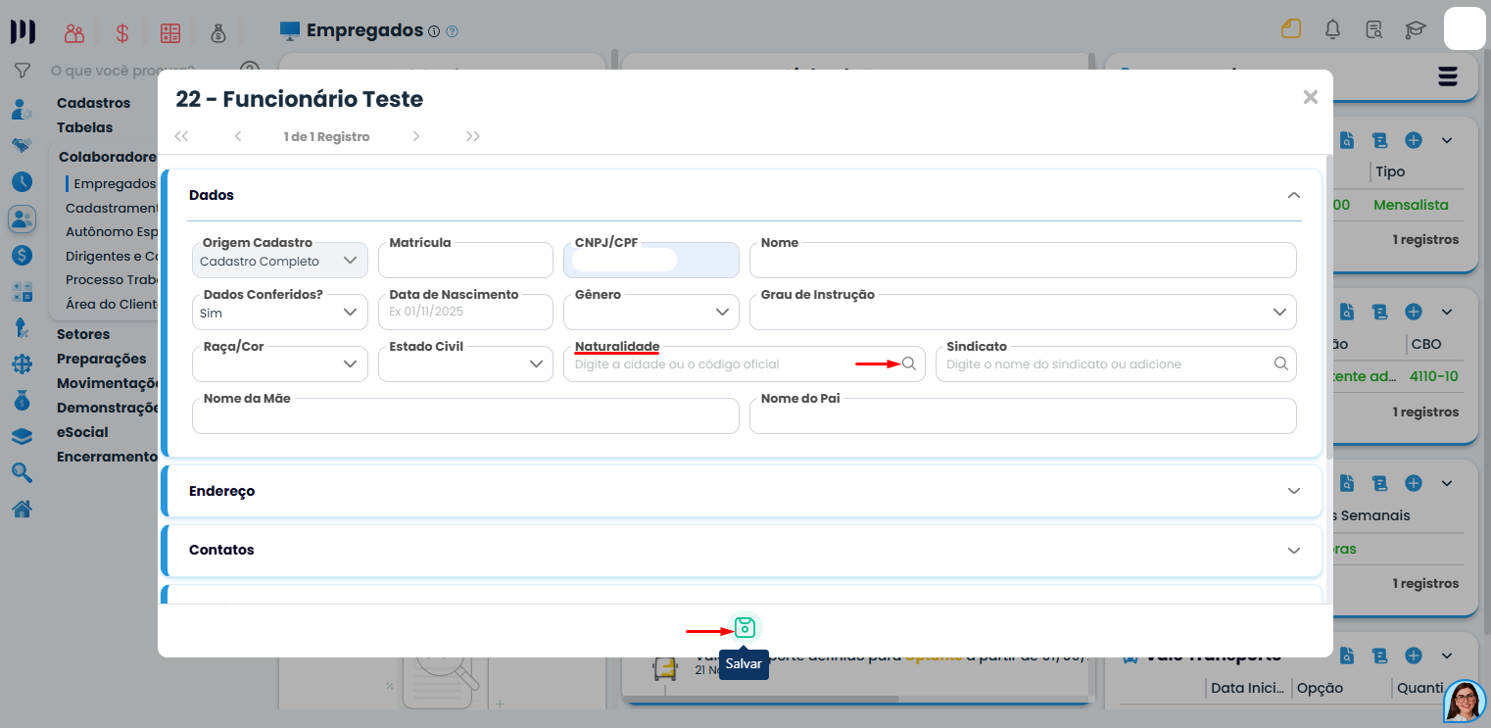The width and height of the screenshot is (1491, 728).
Task: Click the filter funnel icon in sidebar
Action: tap(22, 71)
